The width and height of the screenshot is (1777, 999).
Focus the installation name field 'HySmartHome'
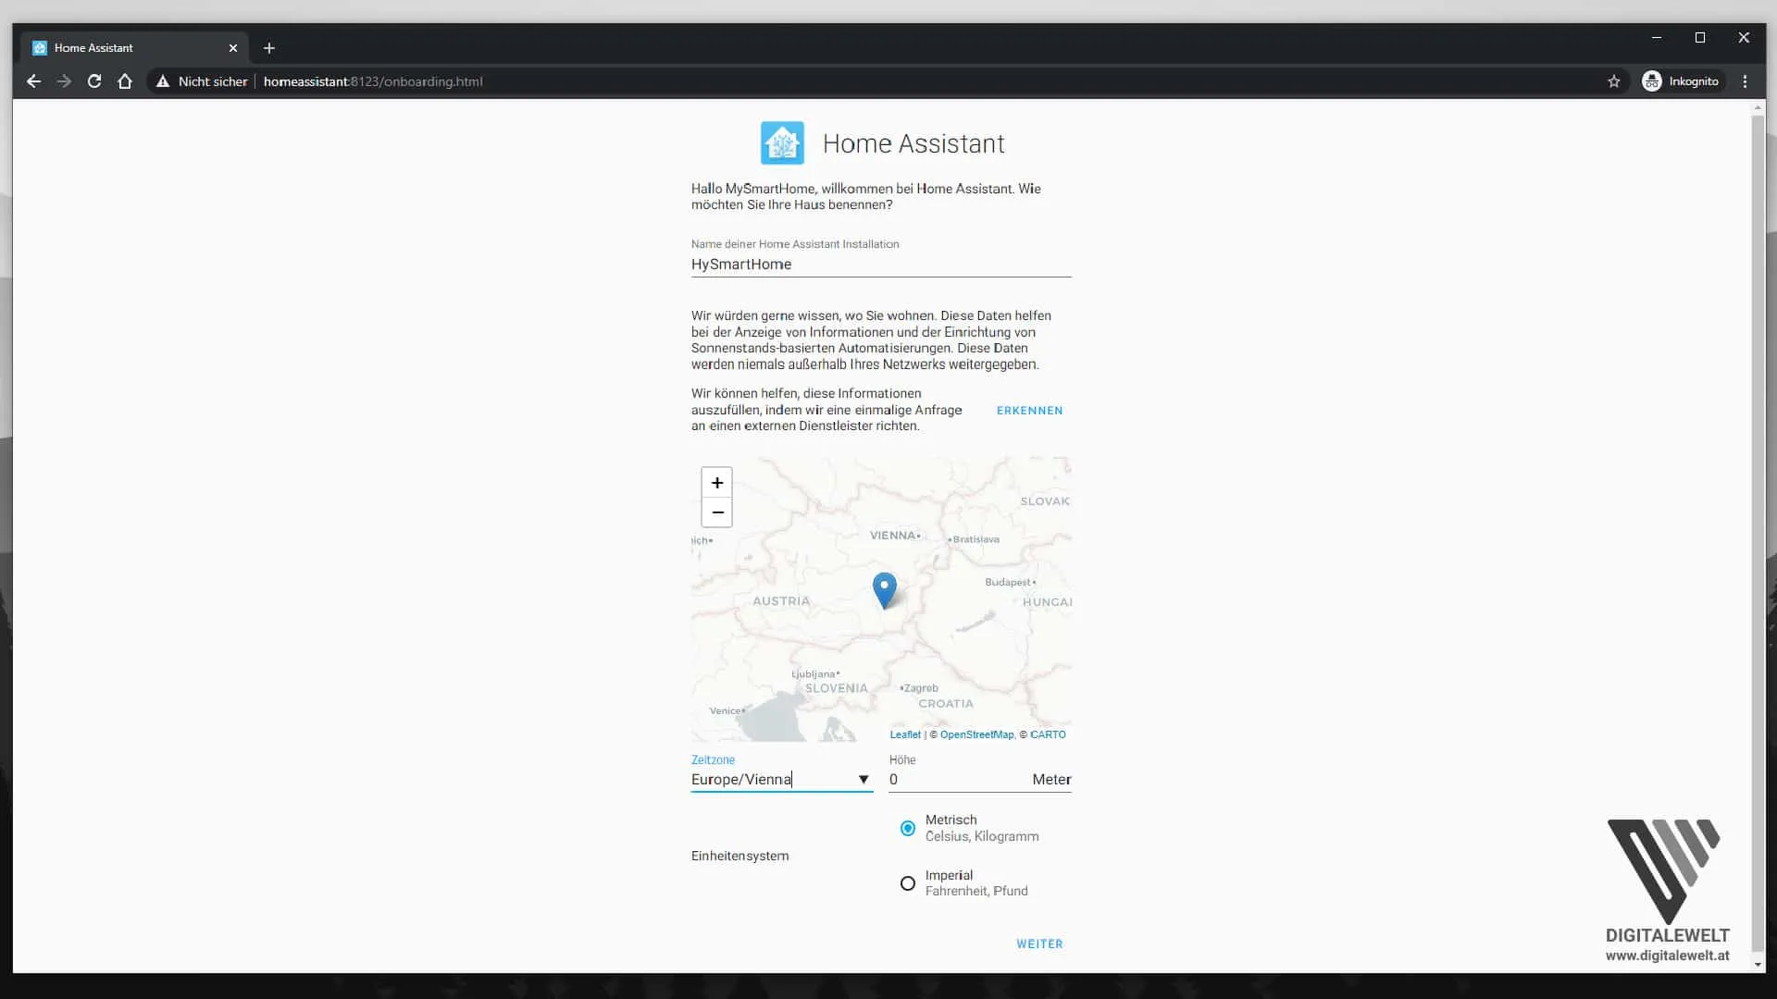click(881, 265)
